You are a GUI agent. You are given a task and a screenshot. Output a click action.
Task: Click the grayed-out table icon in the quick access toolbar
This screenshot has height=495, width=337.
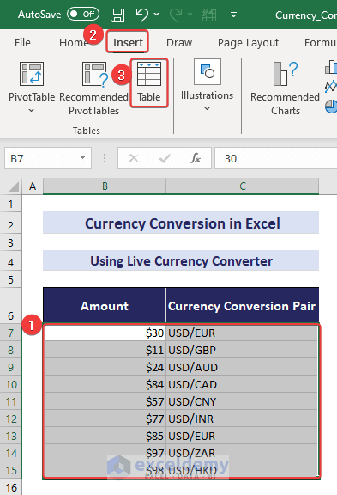[x=209, y=15]
